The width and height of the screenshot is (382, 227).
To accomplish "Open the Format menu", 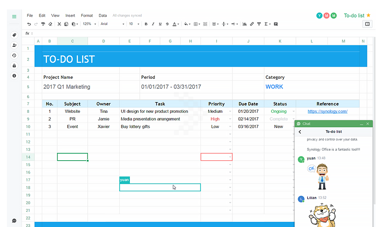I will tap(87, 16).
